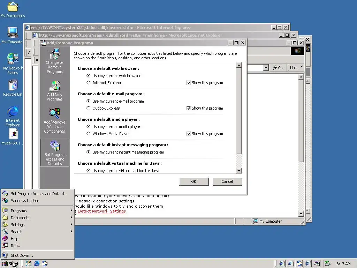357x268 pixels.
Task: Click Show Desktop quick launch icon
Action: coord(29,264)
